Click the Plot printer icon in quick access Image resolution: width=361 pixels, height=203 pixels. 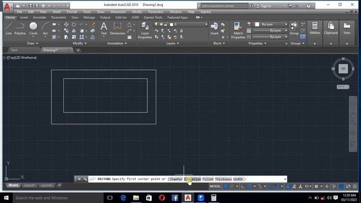(x=43, y=6)
